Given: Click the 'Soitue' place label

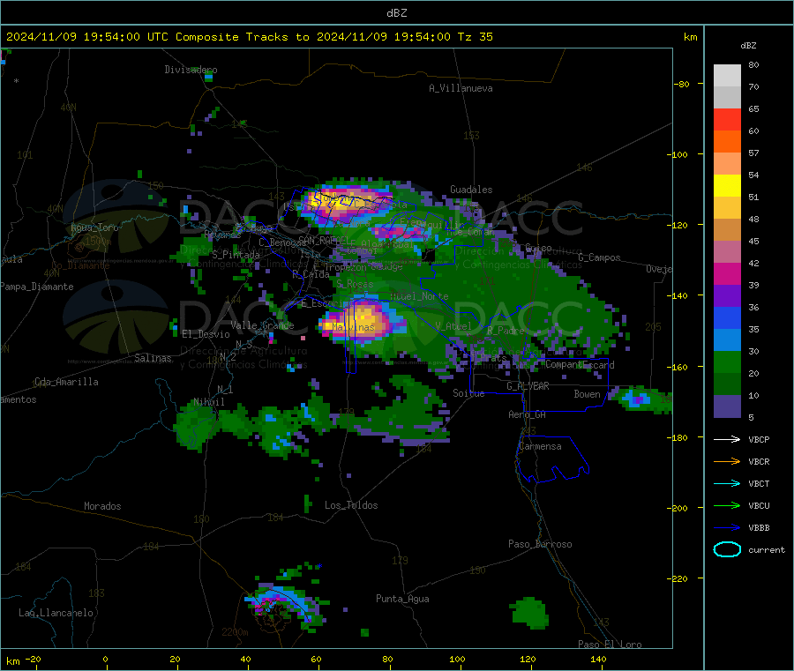Looking at the screenshot, I should coord(468,393).
